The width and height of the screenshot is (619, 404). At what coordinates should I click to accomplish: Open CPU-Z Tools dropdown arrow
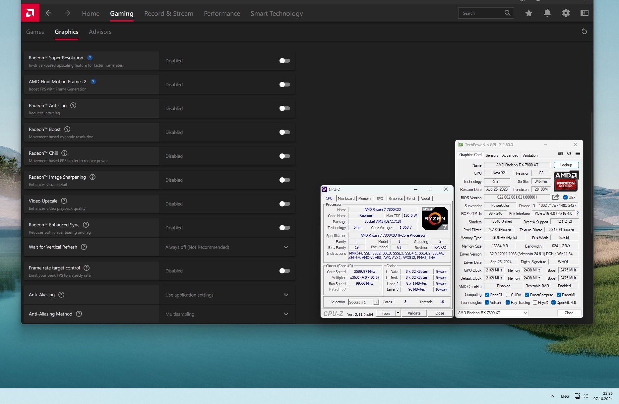(x=398, y=313)
